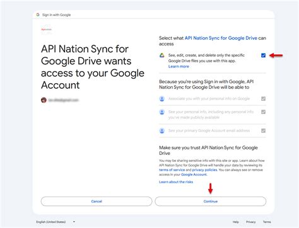
Task: Open the English (United States) language dropdown
Action: pyautogui.click(x=56, y=222)
